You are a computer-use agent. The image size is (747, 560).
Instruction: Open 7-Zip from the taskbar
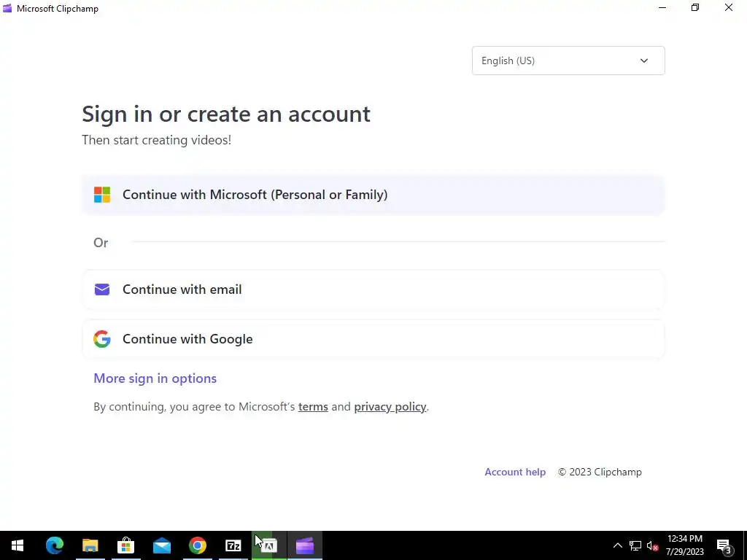(233, 545)
